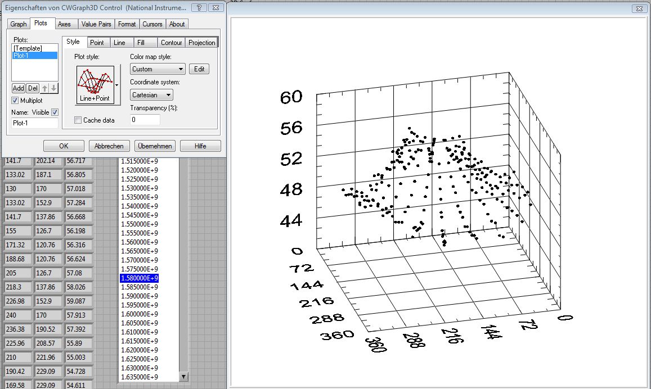Open the Color map style dropdown
This screenshot has height=389, width=651.
pyautogui.click(x=158, y=69)
